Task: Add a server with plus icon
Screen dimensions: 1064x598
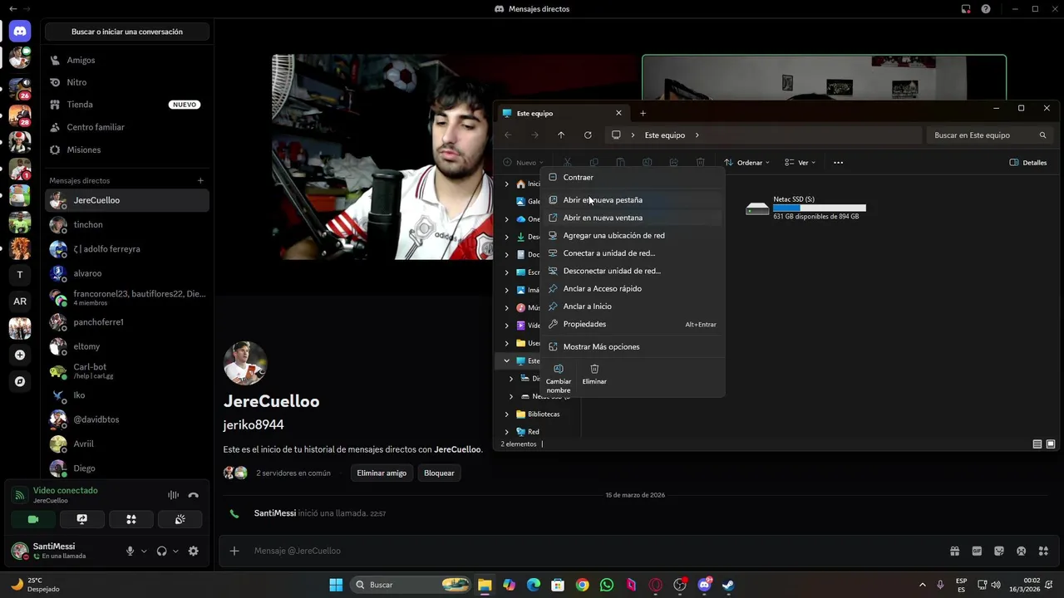Action: pyautogui.click(x=20, y=355)
